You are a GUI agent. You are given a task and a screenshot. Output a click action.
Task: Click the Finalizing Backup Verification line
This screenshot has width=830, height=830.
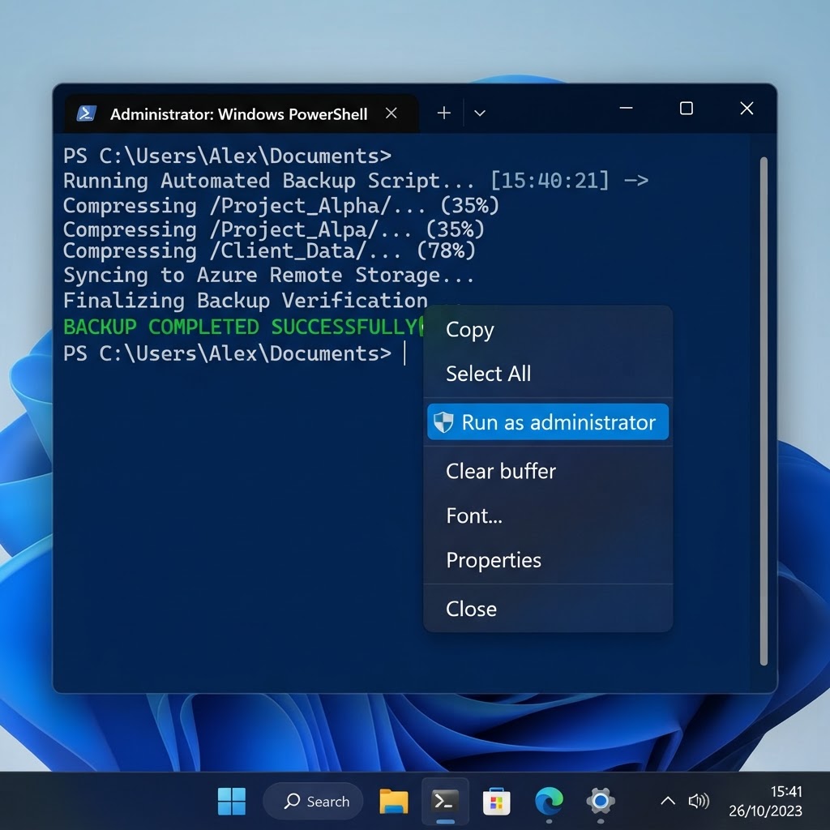tap(245, 301)
